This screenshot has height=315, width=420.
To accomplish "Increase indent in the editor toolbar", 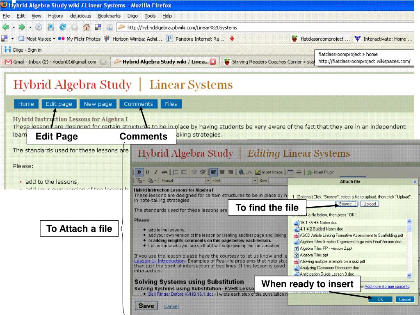I will [203, 172].
